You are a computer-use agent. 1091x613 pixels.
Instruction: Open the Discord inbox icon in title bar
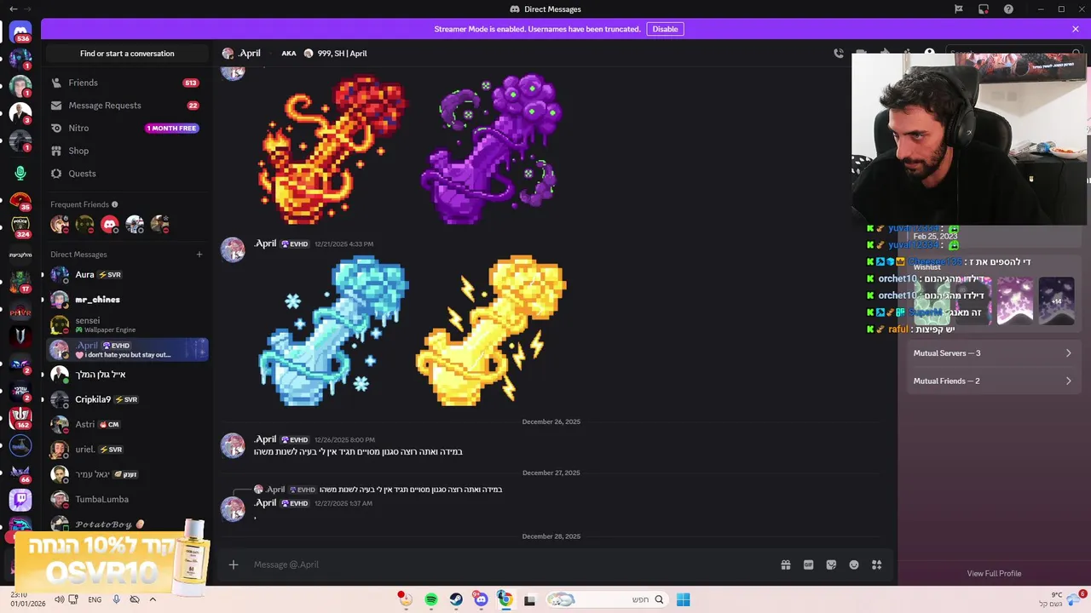(984, 9)
